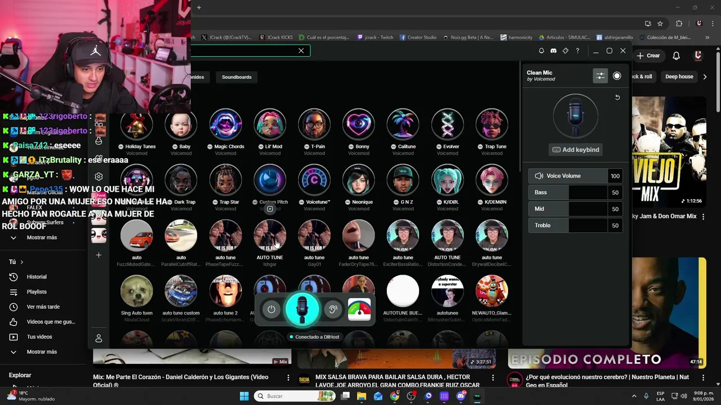Open the harmonicity bookmark

coord(517,37)
